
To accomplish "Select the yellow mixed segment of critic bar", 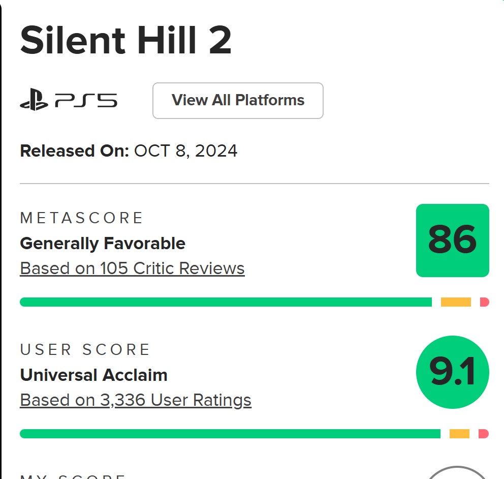I will [456, 302].
